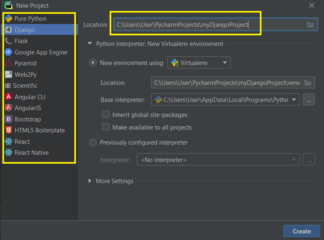Click the Google App Engine icon
The image size is (324, 240).
tap(9, 52)
